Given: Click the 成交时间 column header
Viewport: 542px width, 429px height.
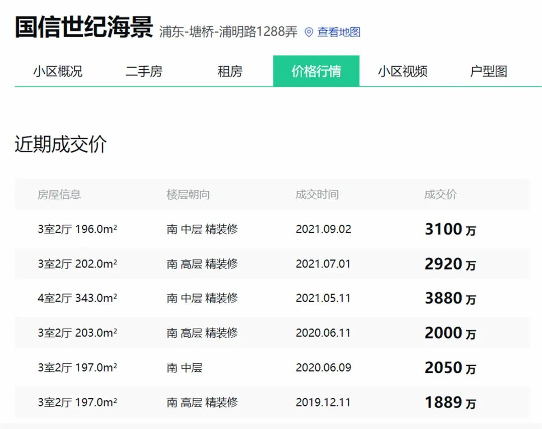Looking at the screenshot, I should pyautogui.click(x=317, y=194).
